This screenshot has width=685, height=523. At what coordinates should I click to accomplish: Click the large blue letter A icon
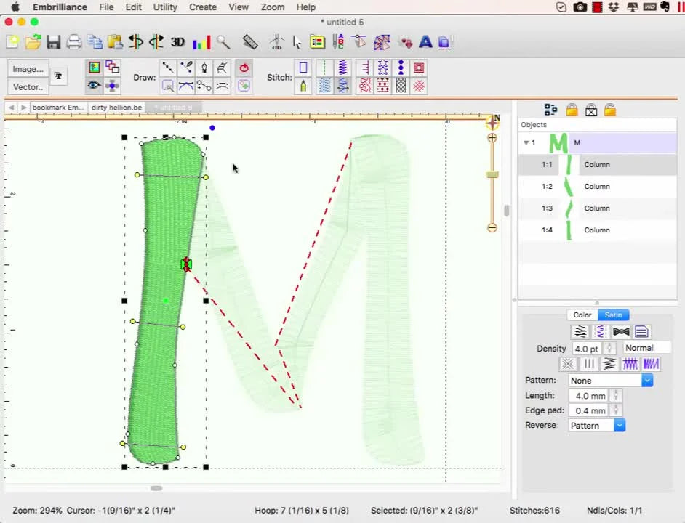[425, 42]
